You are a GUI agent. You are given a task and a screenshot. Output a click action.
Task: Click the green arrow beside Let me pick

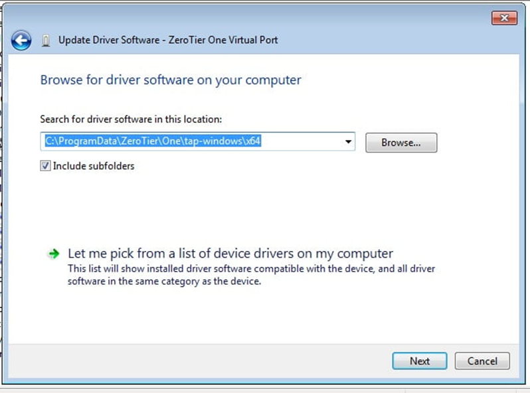pos(54,254)
